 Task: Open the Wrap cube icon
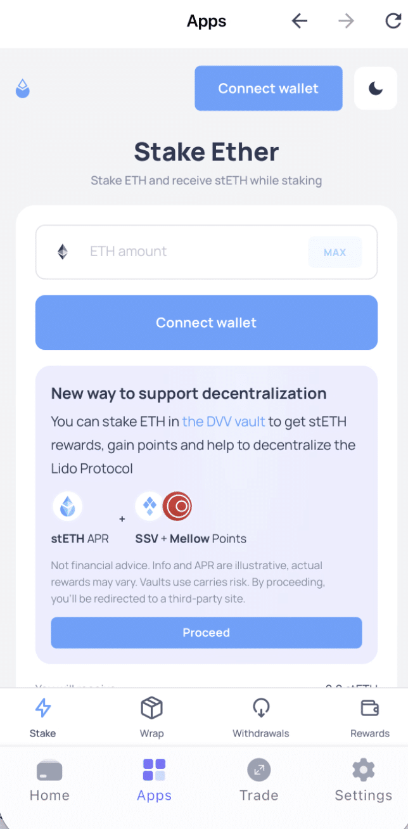click(151, 708)
